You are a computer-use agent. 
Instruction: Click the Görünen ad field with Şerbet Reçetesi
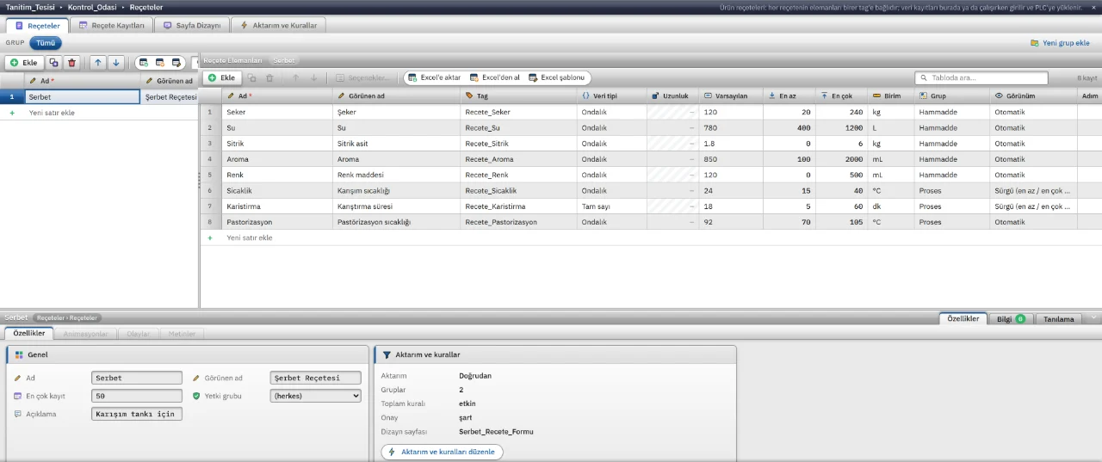315,378
